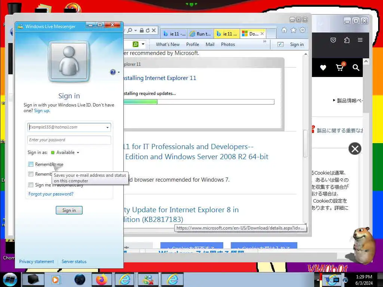Click the Messenger display picture avatar

(x=69, y=61)
